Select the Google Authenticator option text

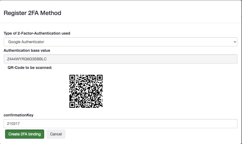click(x=26, y=42)
